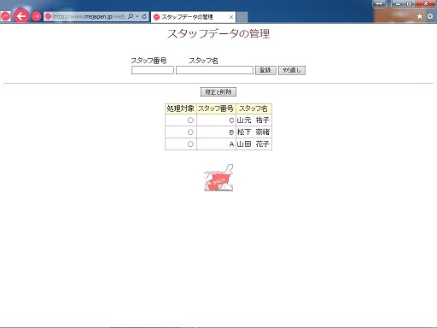Screen dimensions: 437x328
Task: Close the スタッフデータの管理 tab
Action: pyautogui.click(x=231, y=17)
